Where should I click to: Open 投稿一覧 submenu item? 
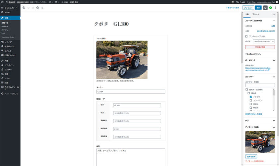pyautogui.click(x=5, y=23)
